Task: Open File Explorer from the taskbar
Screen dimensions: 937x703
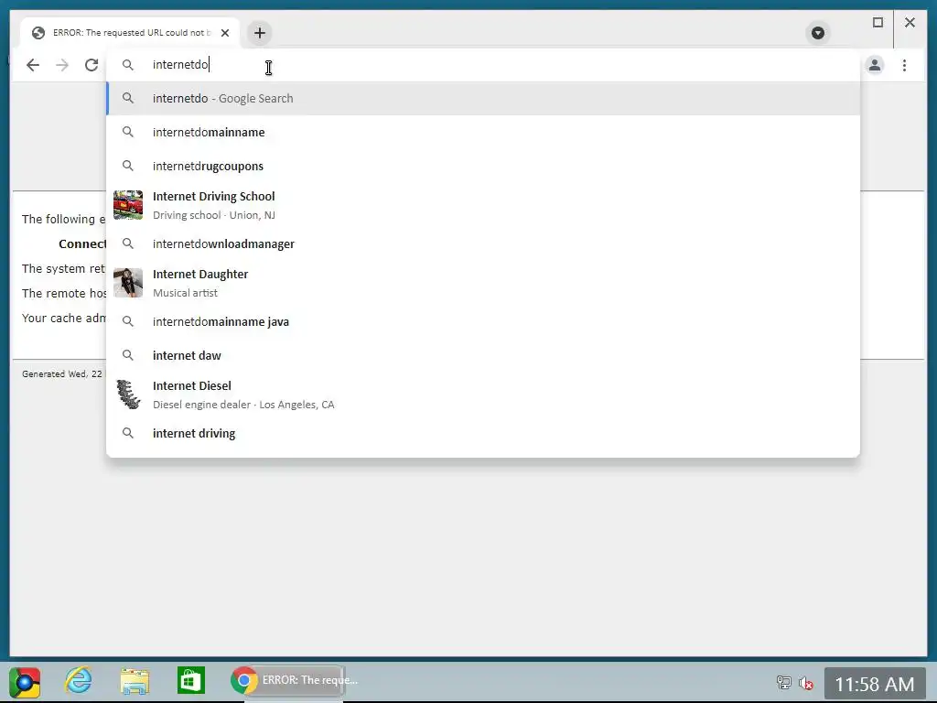Action: 135,681
